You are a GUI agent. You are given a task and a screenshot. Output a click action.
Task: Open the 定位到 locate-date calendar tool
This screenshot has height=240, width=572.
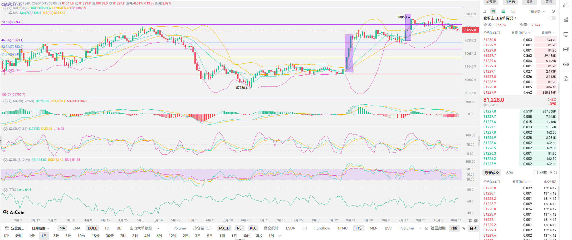(x=14, y=228)
